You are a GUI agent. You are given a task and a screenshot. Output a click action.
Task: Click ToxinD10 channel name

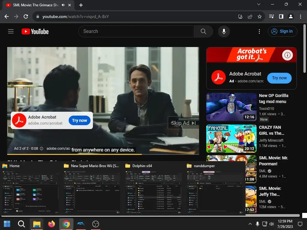coord(267,108)
